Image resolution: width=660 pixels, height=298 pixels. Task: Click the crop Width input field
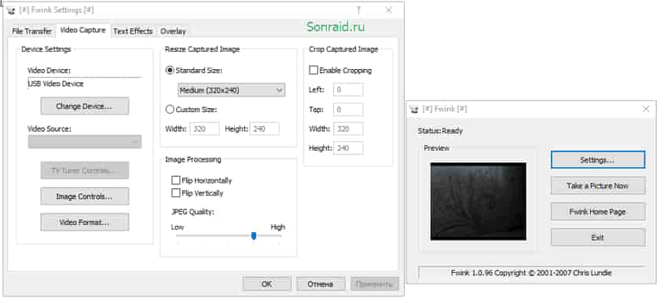tap(348, 129)
